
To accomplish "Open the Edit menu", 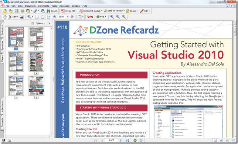I will tap(14, 6).
